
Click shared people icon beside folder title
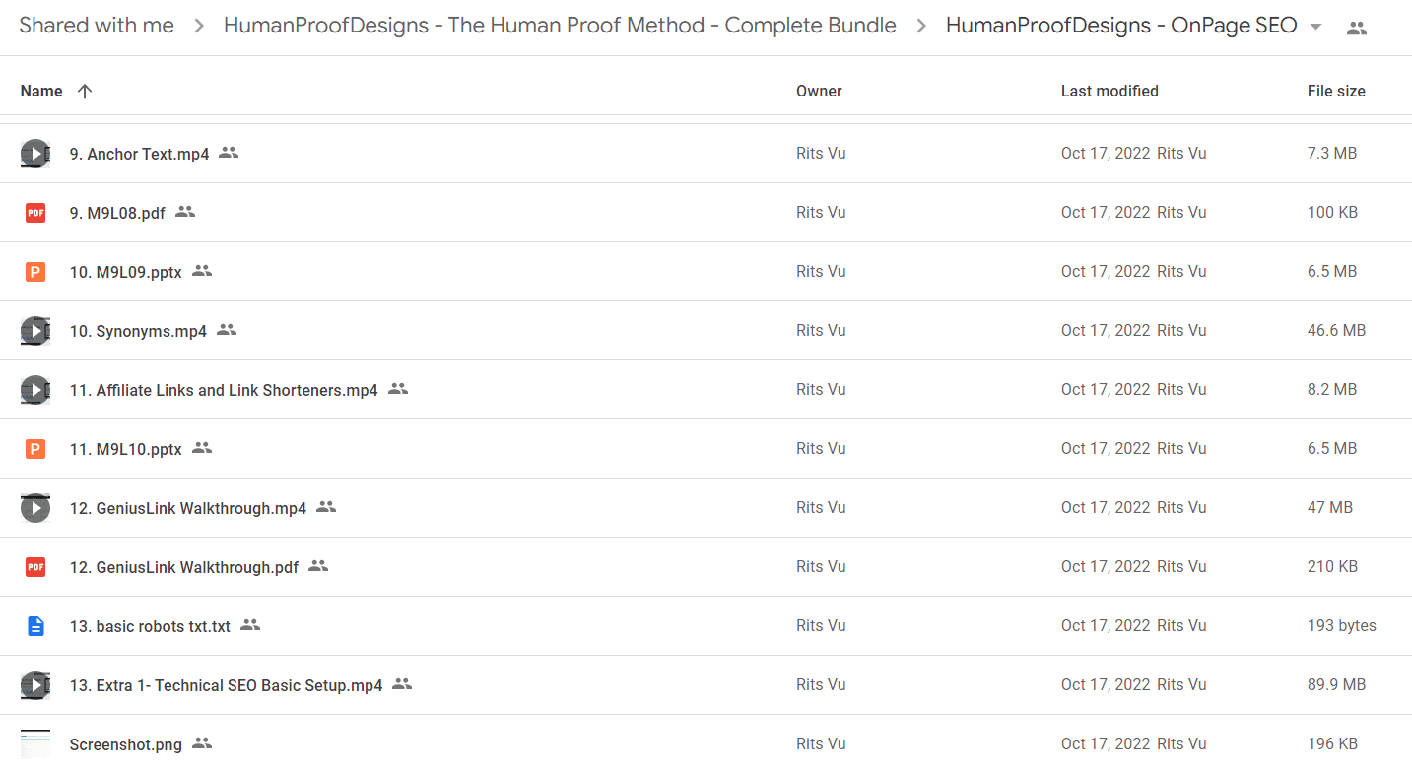1357,28
